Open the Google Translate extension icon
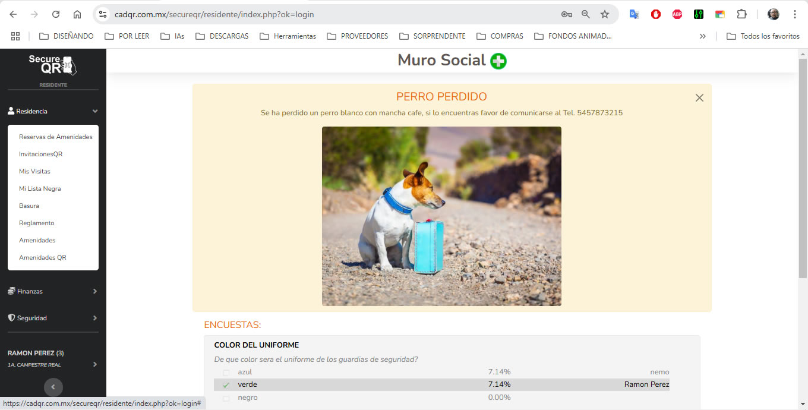The image size is (808, 410). click(x=634, y=14)
